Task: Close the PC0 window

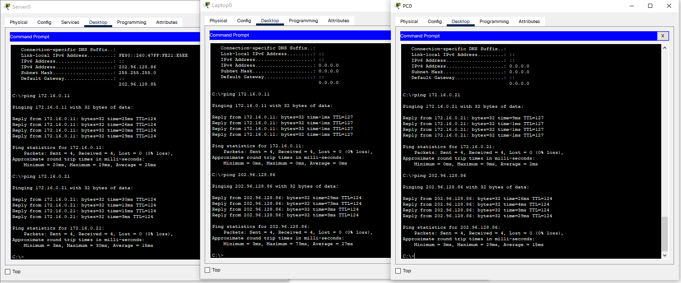Action: coord(669,6)
